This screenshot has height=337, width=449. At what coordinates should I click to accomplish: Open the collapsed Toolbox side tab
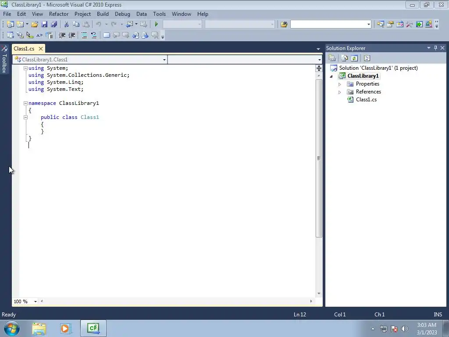point(4,59)
